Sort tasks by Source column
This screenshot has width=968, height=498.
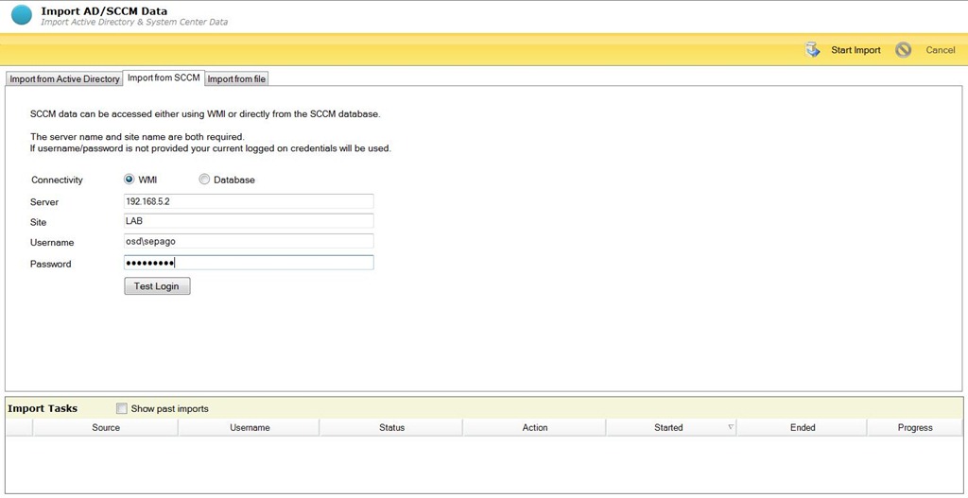[106, 427]
